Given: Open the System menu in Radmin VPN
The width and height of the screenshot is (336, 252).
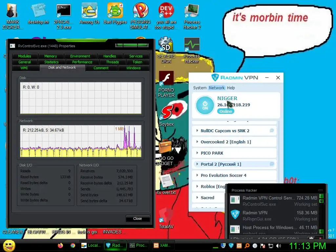Looking at the screenshot, I should click(200, 88).
